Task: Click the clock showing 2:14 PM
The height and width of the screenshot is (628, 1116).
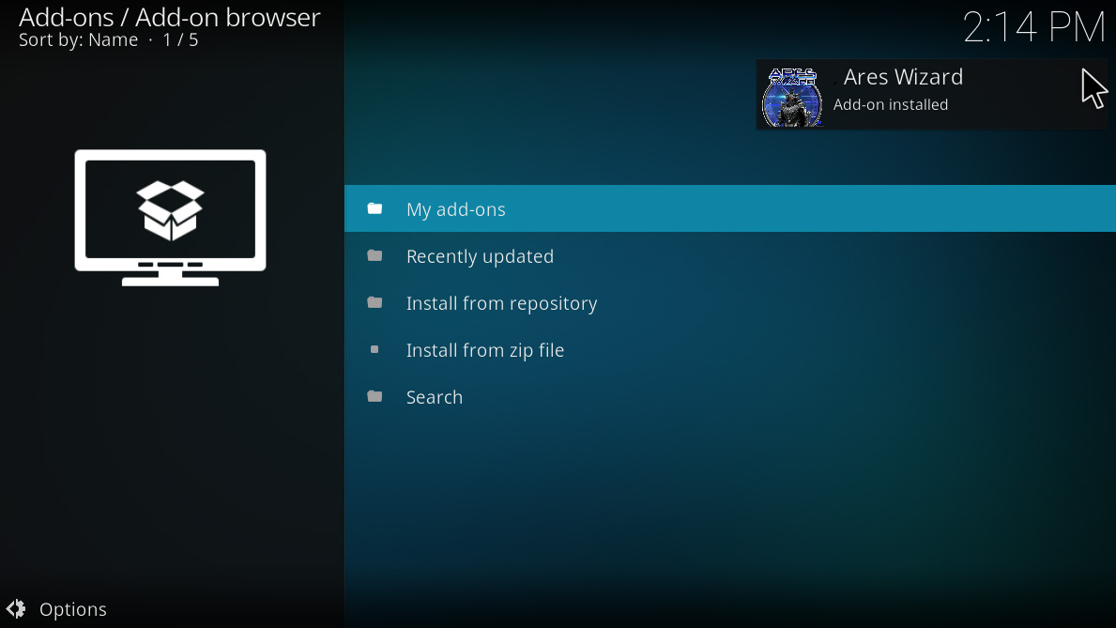Action: (x=1033, y=26)
